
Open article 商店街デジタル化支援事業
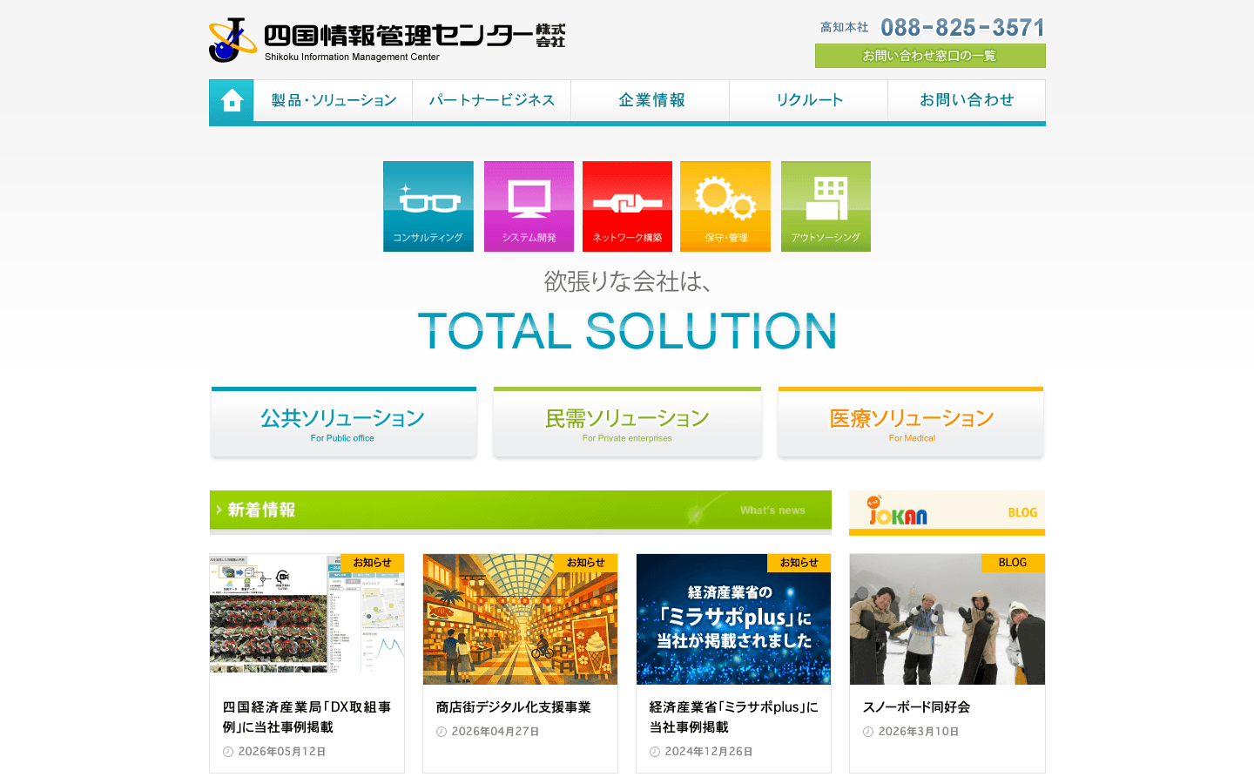[514, 707]
